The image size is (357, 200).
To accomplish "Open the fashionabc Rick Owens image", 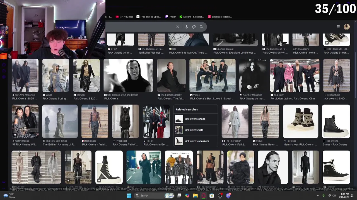I will coord(95,121).
